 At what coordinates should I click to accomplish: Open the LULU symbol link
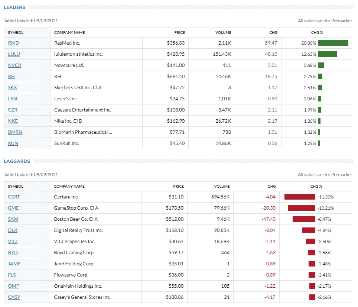point(14,54)
